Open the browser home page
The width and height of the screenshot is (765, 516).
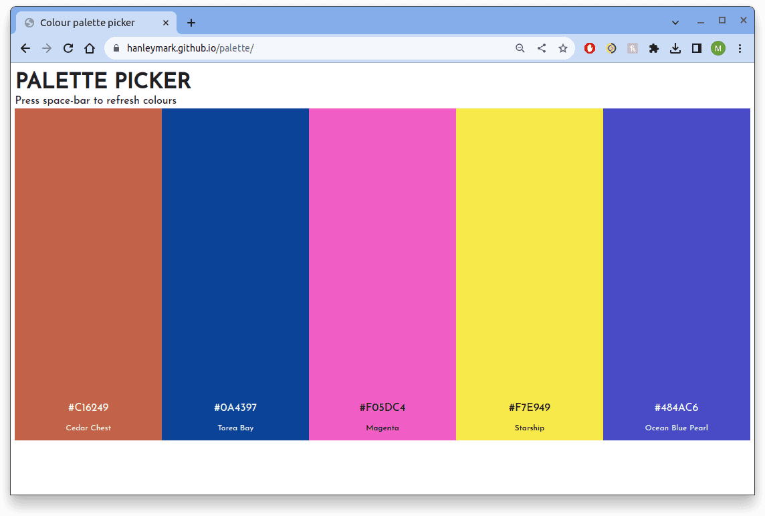coord(90,48)
